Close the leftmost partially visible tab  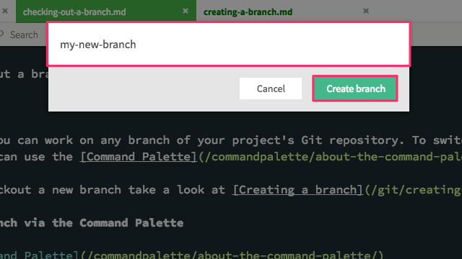point(5,11)
